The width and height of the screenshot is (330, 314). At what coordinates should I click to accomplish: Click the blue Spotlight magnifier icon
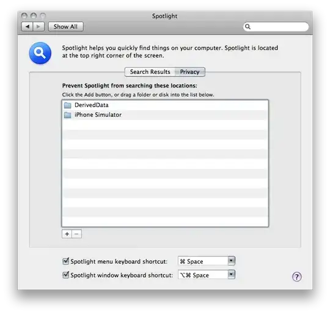tap(40, 53)
